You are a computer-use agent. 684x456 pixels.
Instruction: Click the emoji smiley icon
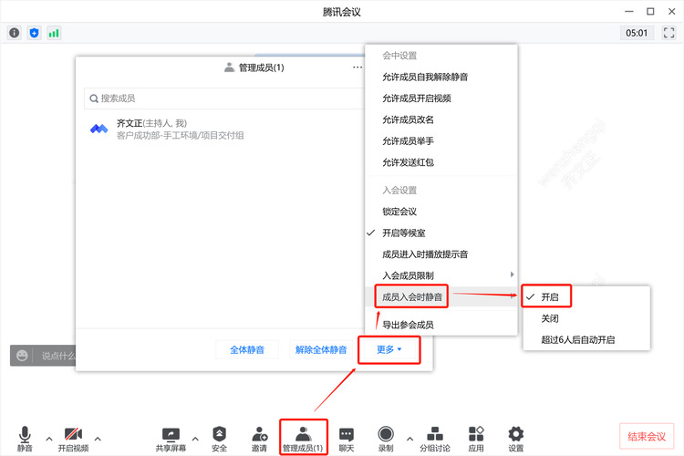point(22,356)
